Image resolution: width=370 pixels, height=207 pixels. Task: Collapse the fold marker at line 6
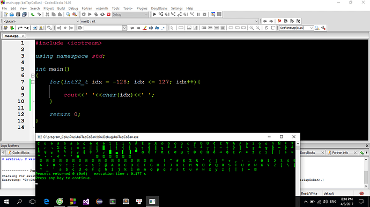click(33, 75)
